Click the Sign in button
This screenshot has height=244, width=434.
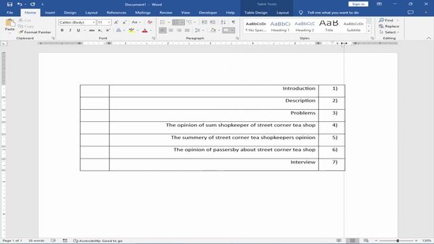click(358, 4)
